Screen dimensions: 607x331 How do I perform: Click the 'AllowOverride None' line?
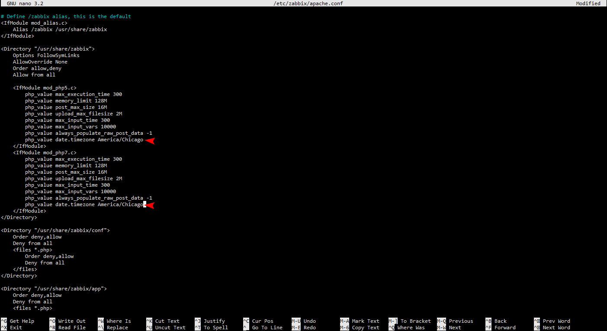pyautogui.click(x=40, y=62)
